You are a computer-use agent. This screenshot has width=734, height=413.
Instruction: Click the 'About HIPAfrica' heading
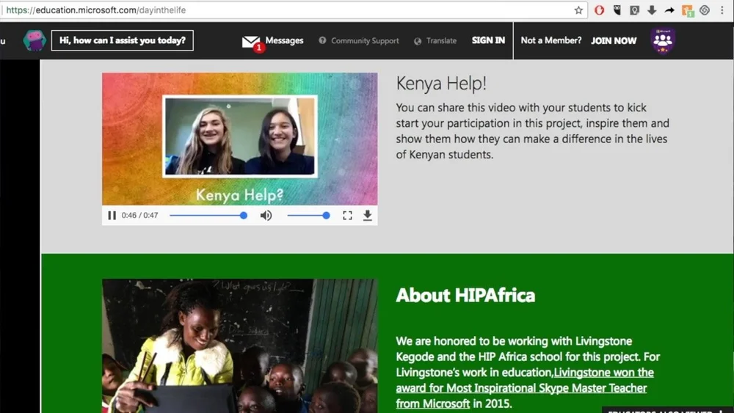tap(465, 295)
